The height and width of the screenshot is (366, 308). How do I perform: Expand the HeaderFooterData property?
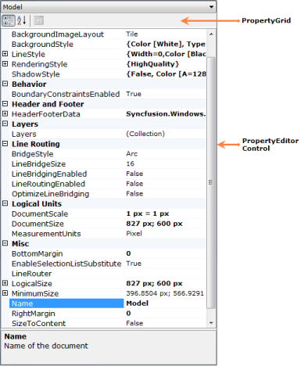point(5,114)
